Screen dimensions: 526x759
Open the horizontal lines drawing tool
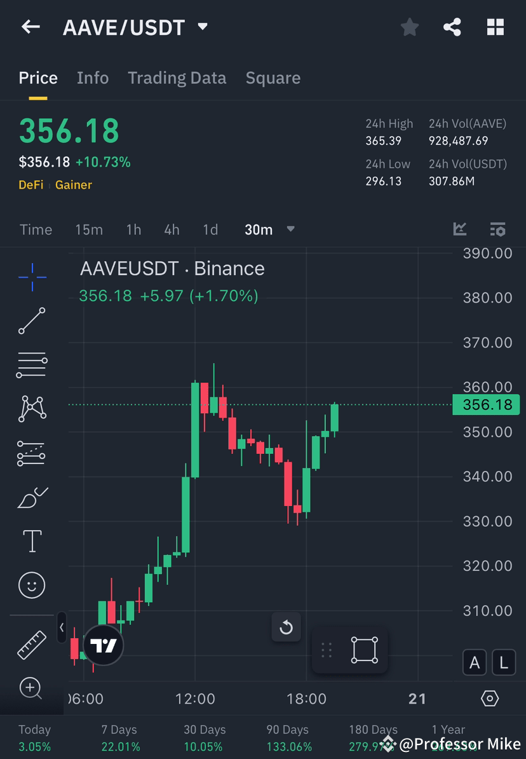click(32, 365)
